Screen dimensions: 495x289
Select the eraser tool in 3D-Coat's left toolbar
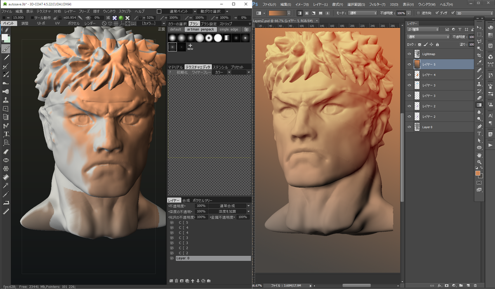6,151
